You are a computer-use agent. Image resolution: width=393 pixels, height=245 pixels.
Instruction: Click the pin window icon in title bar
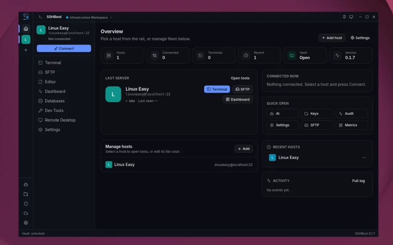coord(344,17)
